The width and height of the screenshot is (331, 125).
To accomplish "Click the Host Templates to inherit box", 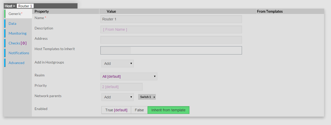I will pyautogui.click(x=171, y=50).
